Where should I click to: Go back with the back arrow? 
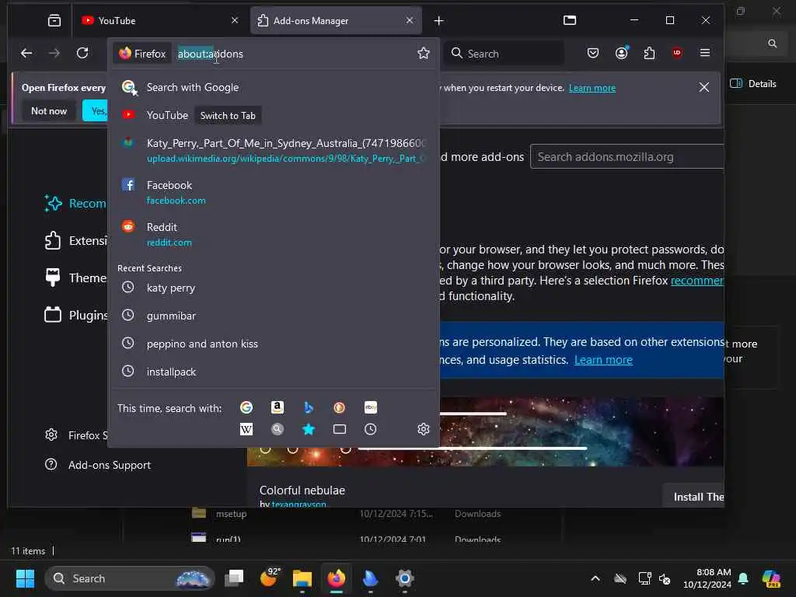coord(26,53)
